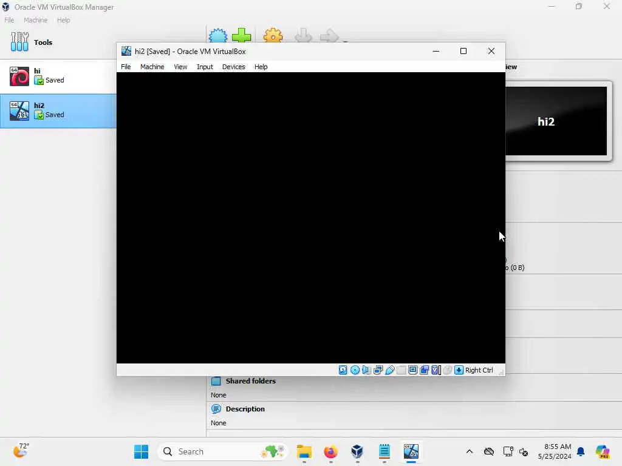The image size is (622, 466).
Task: Click the blue New machine icon in Manager
Action: pos(218,36)
